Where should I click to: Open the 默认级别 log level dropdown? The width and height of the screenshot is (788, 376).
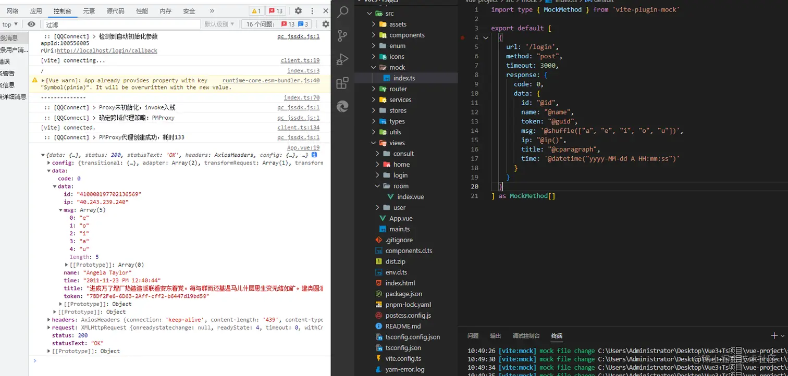click(x=219, y=24)
